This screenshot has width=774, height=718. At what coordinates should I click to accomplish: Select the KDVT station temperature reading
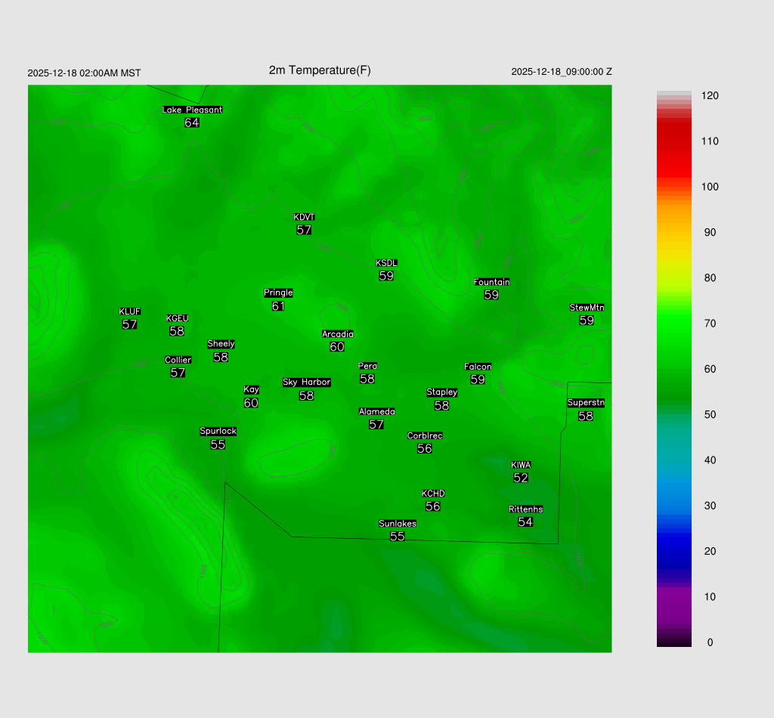click(304, 230)
